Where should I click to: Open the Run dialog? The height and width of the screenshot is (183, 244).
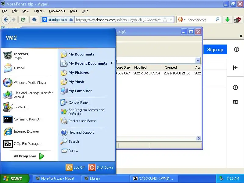pos(87,151)
